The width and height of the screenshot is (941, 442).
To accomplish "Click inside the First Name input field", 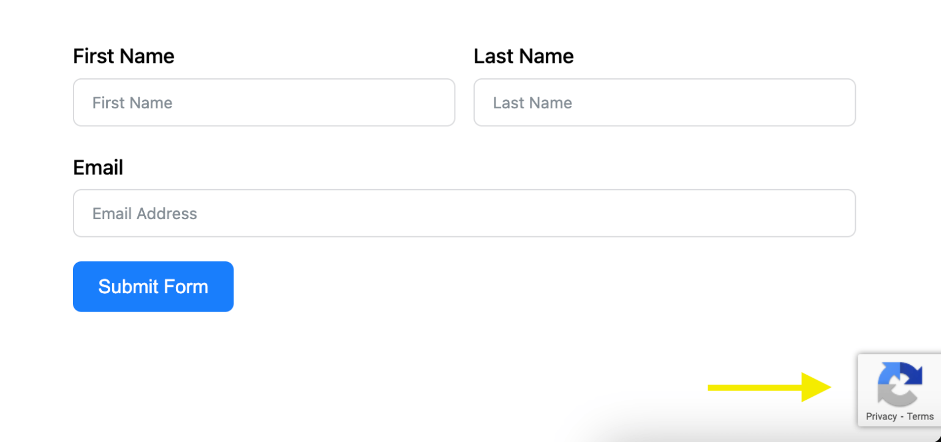I will [263, 102].
